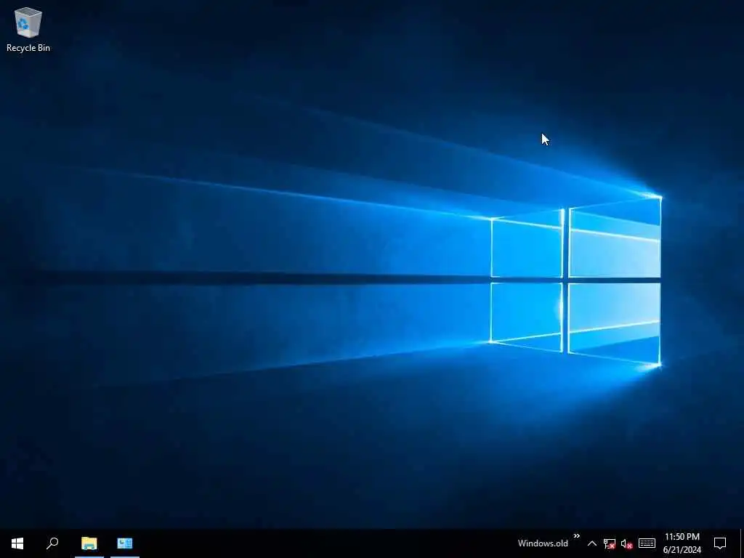Open the muted volume tray icon
This screenshot has width=744, height=558.
[x=627, y=543]
